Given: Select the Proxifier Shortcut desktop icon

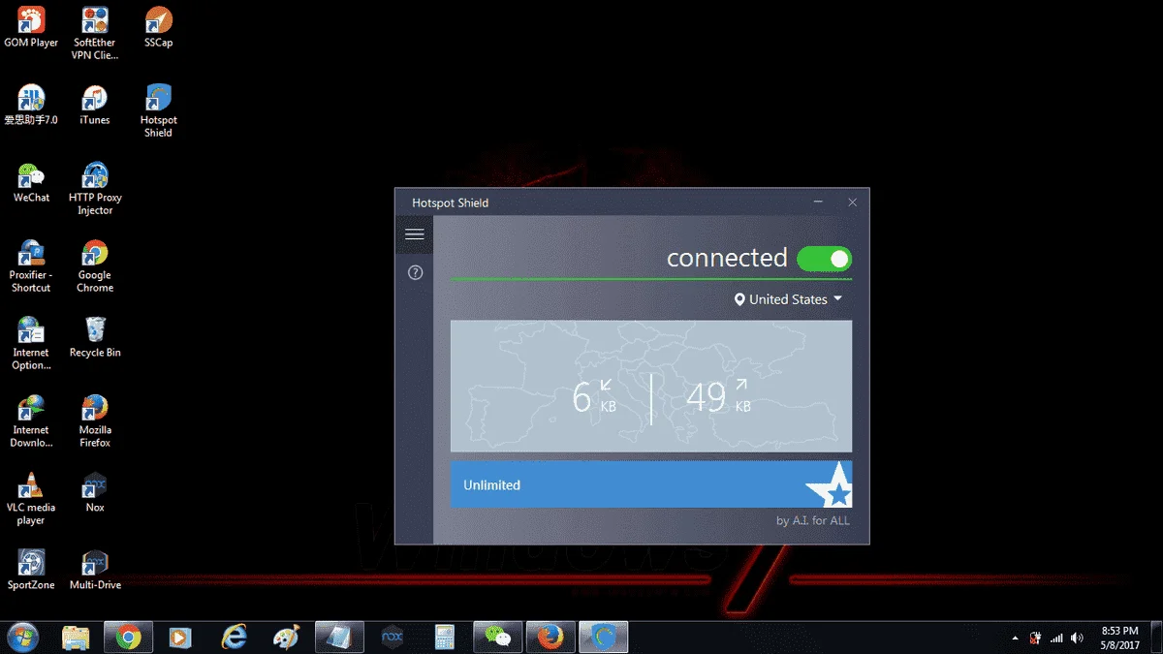Looking at the screenshot, I should [x=31, y=265].
